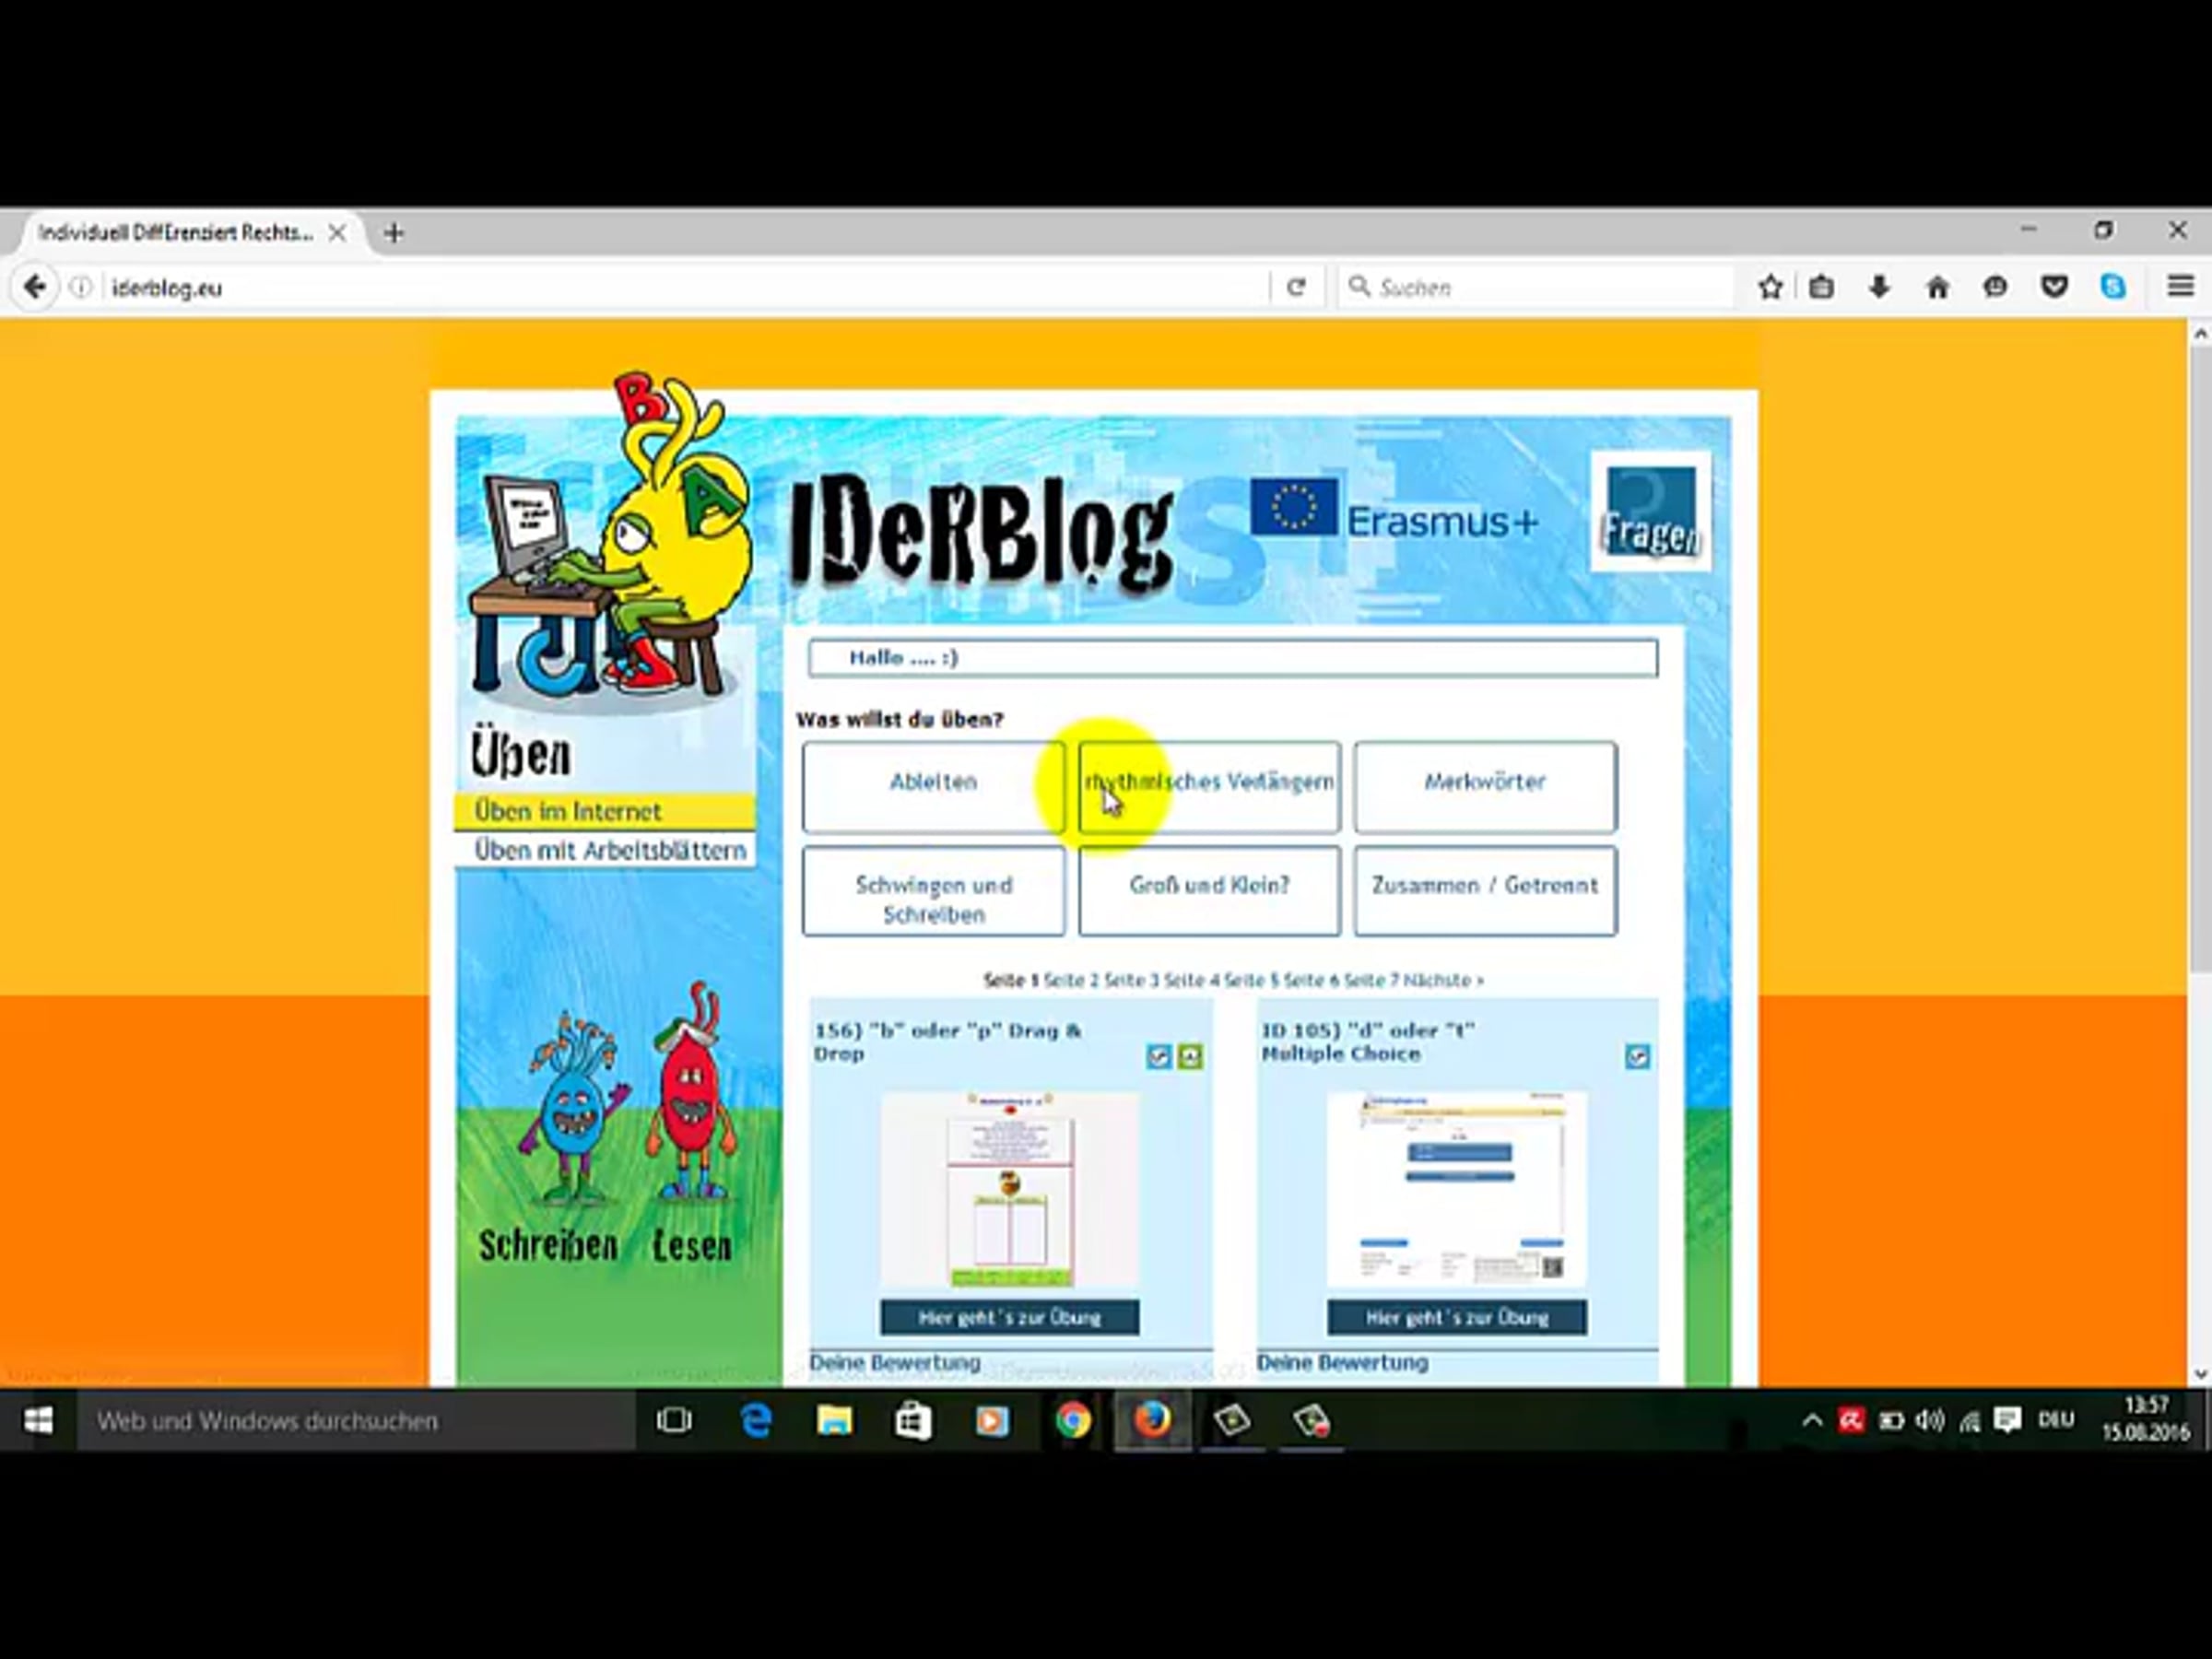The width and height of the screenshot is (2212, 1659).
Task: Toggle green icon on exercise 156
Action: pyautogui.click(x=1190, y=1056)
